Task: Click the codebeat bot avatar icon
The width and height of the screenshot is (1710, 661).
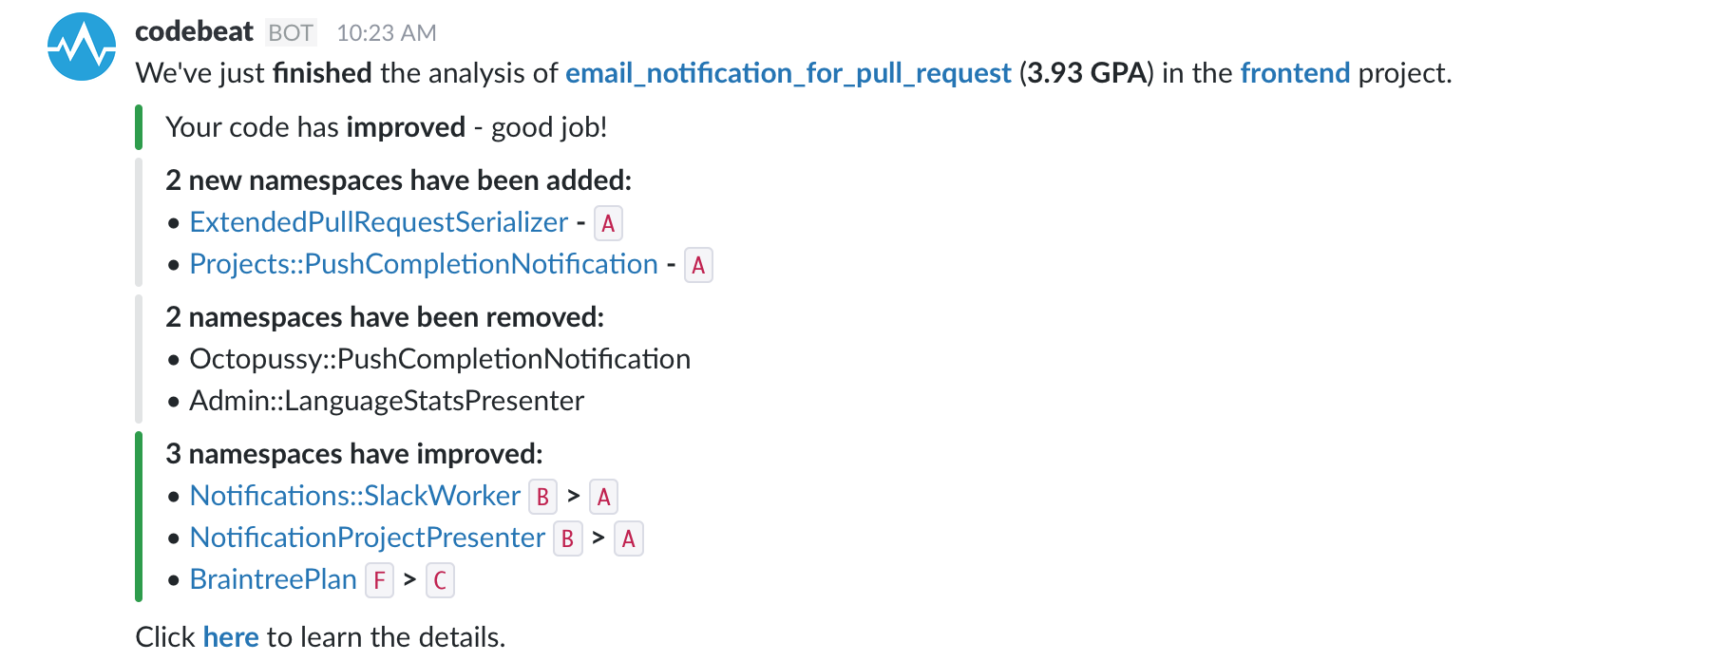Action: pyautogui.click(x=82, y=47)
